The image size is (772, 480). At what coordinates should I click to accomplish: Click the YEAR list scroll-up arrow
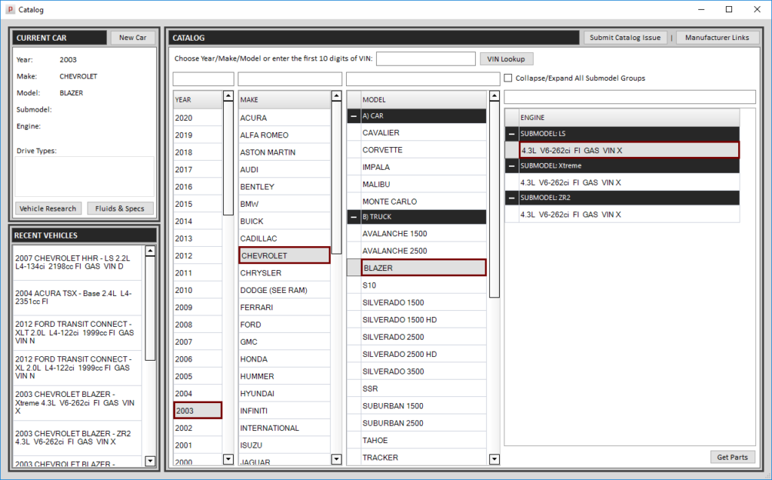coord(228,96)
